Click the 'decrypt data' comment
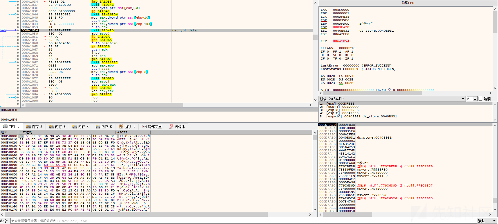This screenshot has height=224, width=498. click(184, 30)
